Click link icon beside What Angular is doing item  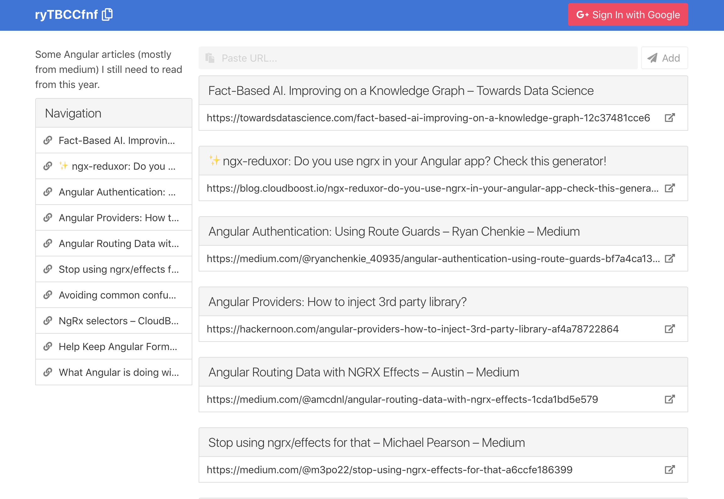pyautogui.click(x=48, y=372)
